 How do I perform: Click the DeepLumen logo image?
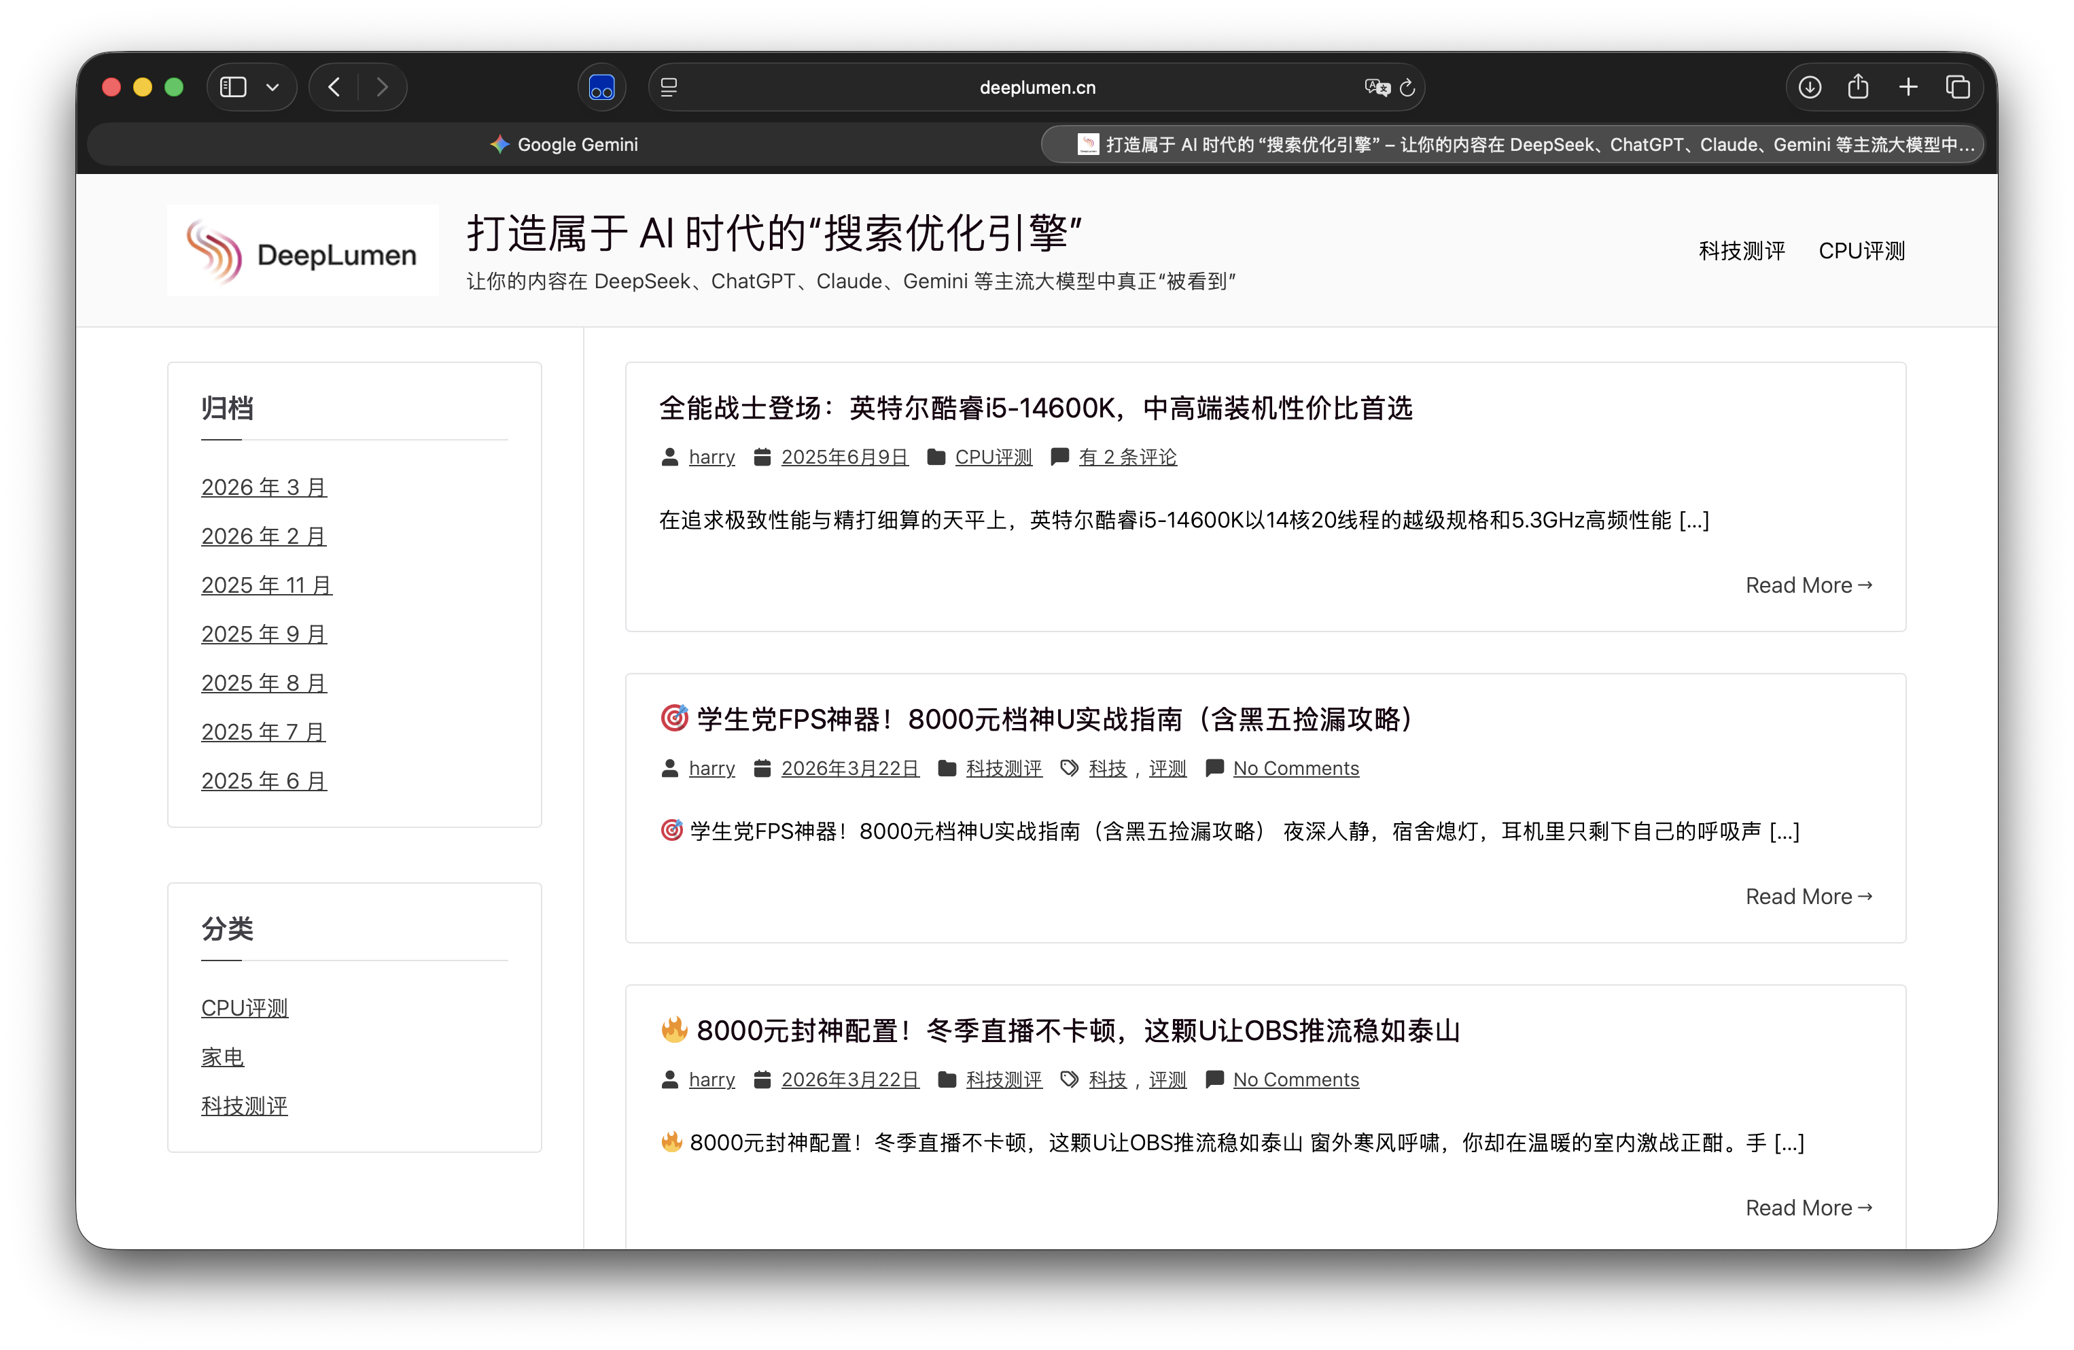(302, 251)
